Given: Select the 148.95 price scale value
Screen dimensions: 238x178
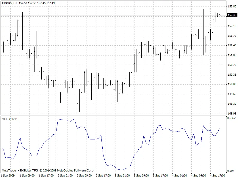Looking at the screenshot, I should [232, 113].
